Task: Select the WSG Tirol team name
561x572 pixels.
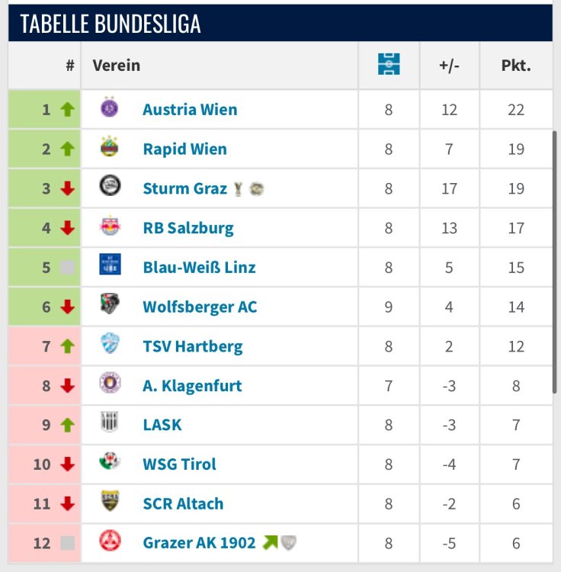Action: 179,464
